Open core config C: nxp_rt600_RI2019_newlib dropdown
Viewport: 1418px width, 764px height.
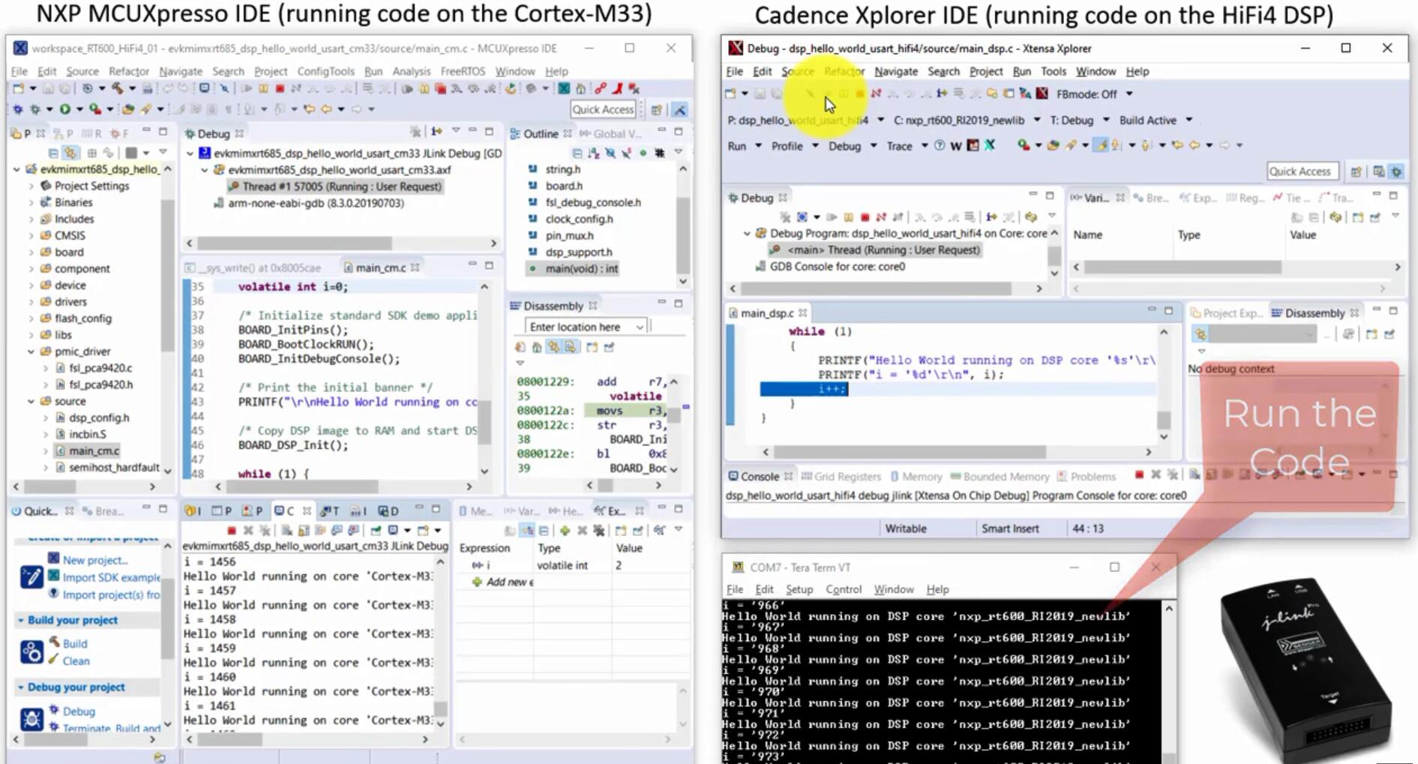coord(1037,120)
